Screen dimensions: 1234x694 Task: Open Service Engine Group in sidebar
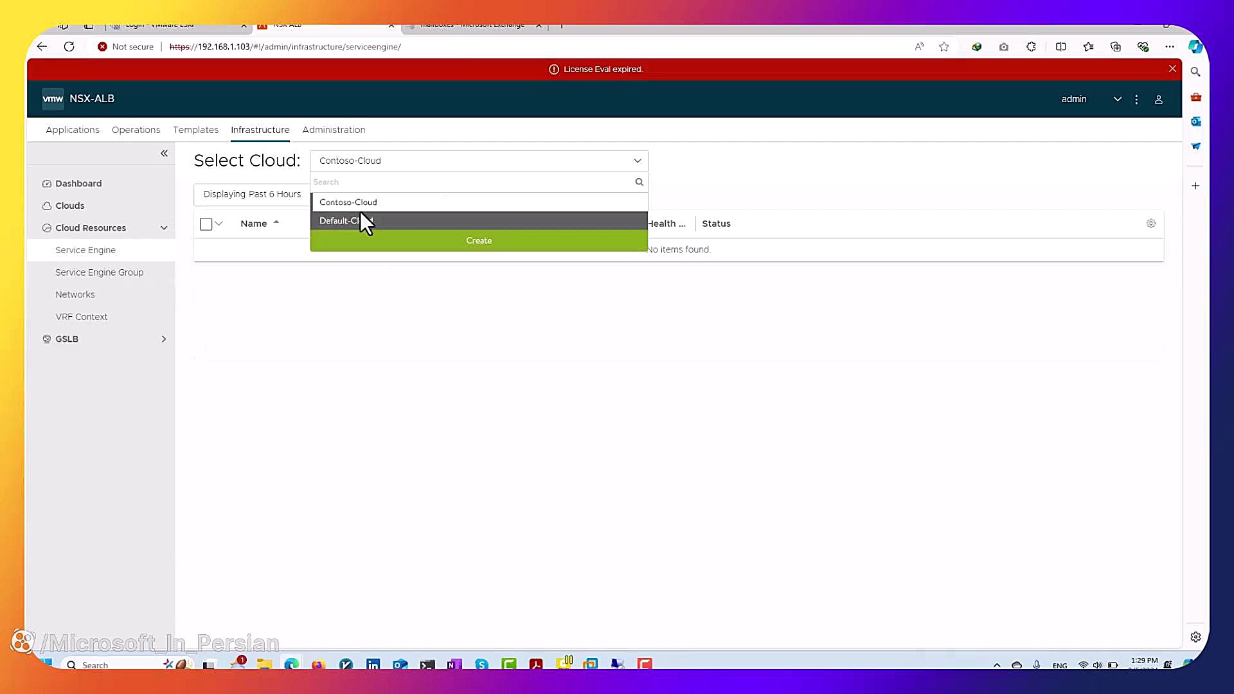tap(100, 272)
